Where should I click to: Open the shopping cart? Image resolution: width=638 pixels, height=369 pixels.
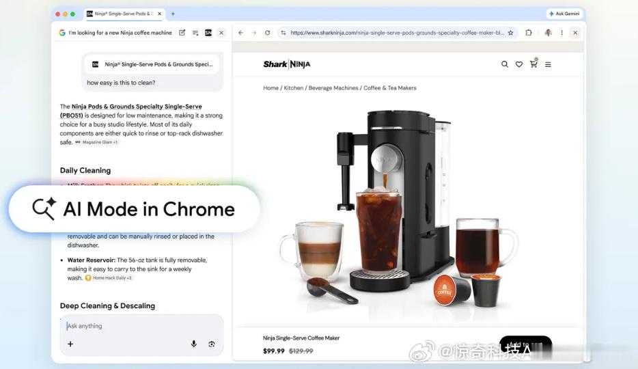click(533, 64)
